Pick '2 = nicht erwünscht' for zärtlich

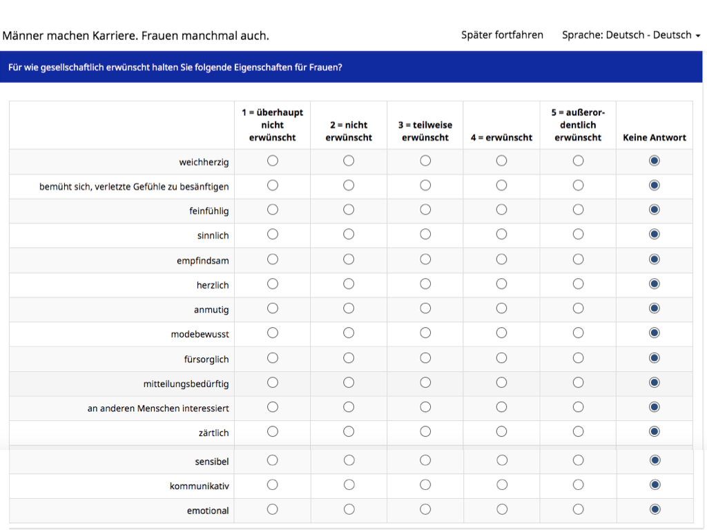[349, 432]
